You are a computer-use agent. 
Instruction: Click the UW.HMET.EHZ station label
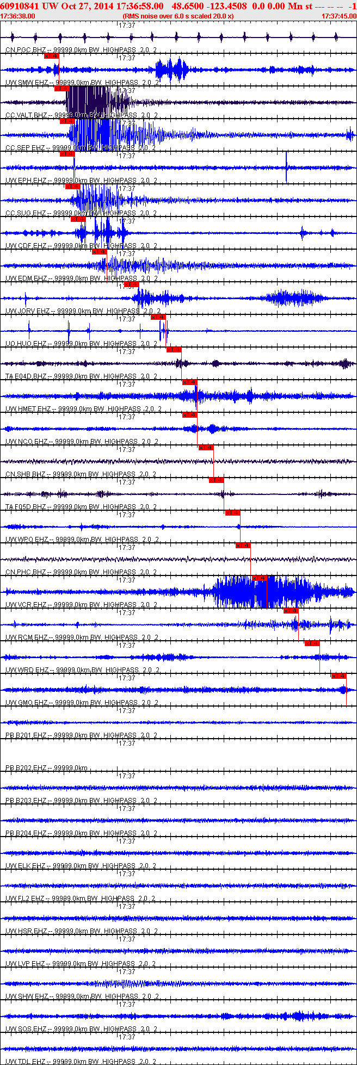28,409
